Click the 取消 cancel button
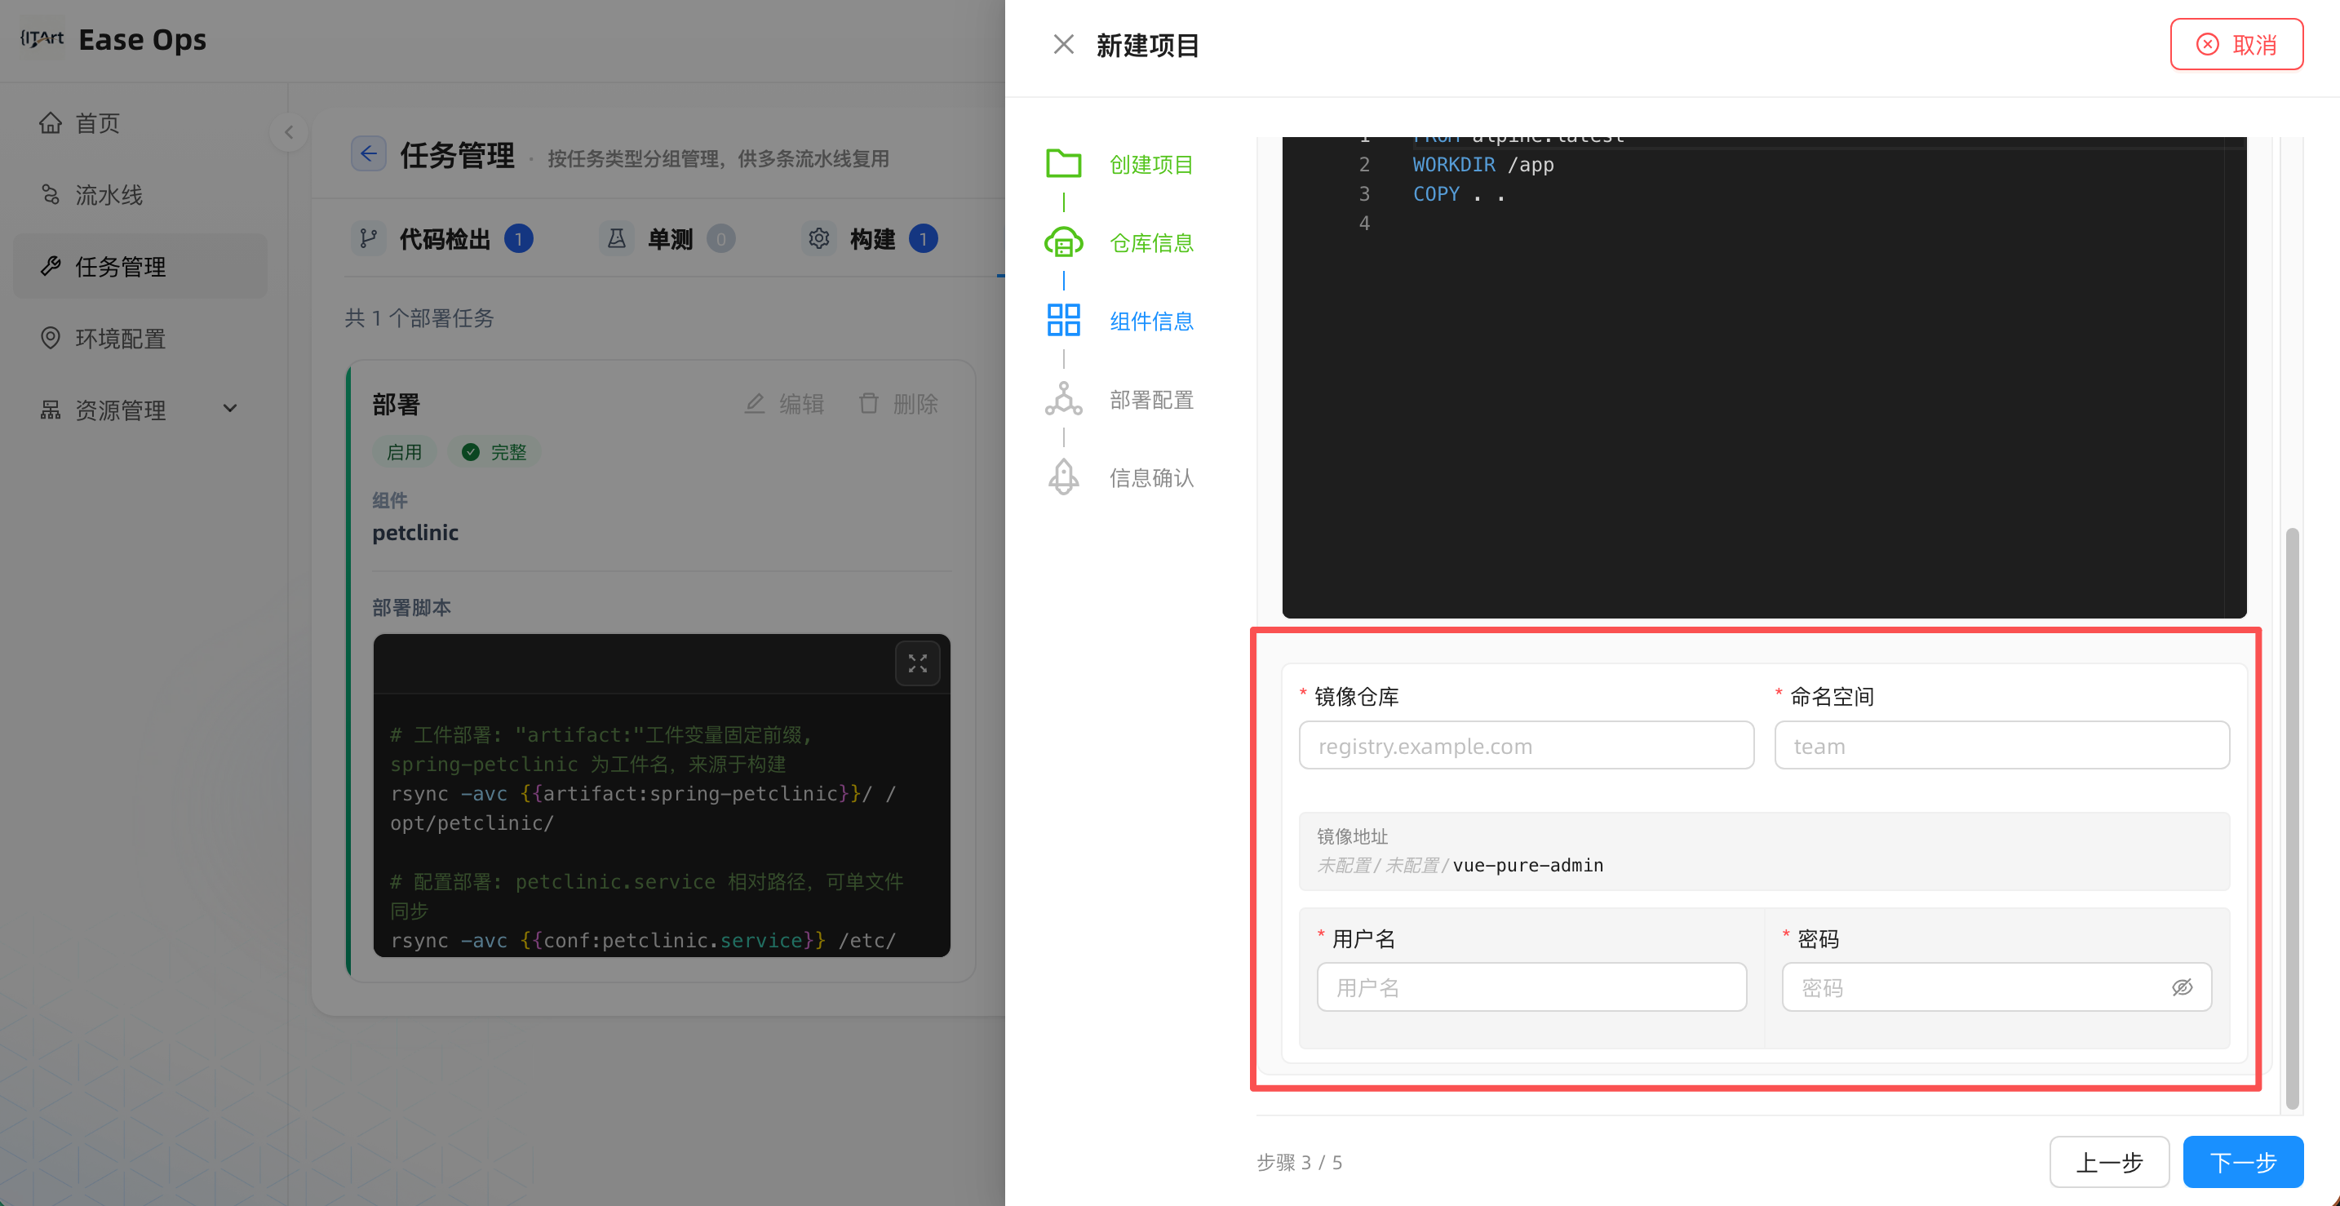Image resolution: width=2340 pixels, height=1206 pixels. coord(2236,45)
